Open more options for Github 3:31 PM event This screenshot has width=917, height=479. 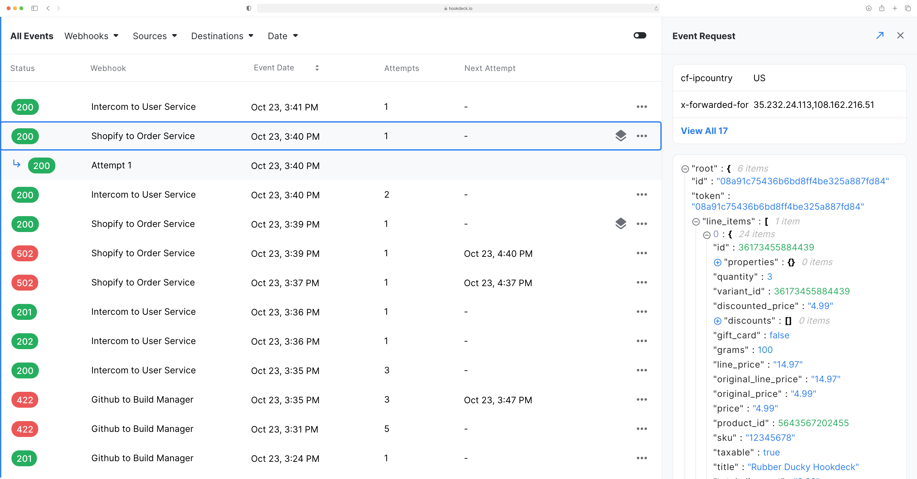642,429
